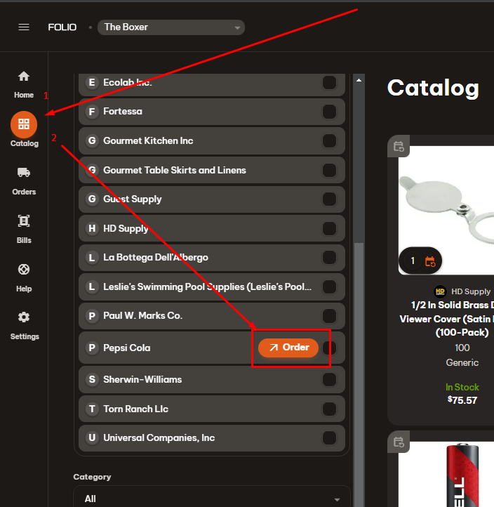The height and width of the screenshot is (507, 494).
Task: Click calendar icon atop first product card
Action: click(x=399, y=147)
